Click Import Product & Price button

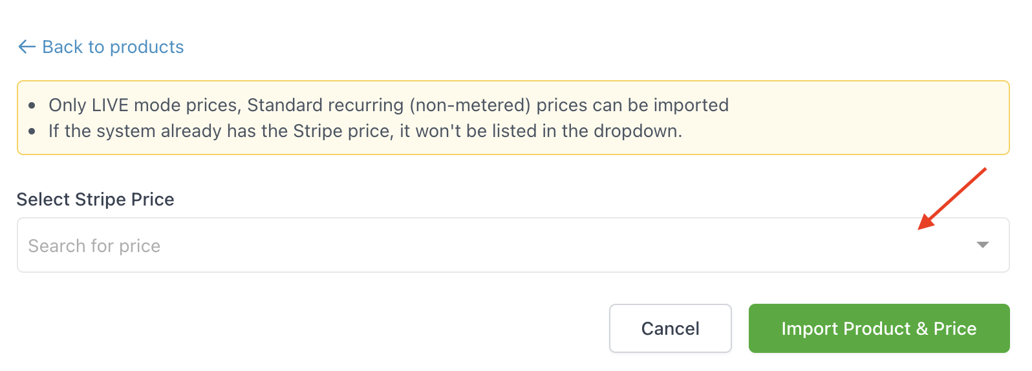coord(879,328)
